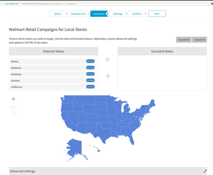Open My Playbooks breadcrumb link
Screen dimensions: 213x175
12,3
